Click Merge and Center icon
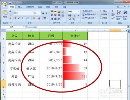 (x=63, y=15)
